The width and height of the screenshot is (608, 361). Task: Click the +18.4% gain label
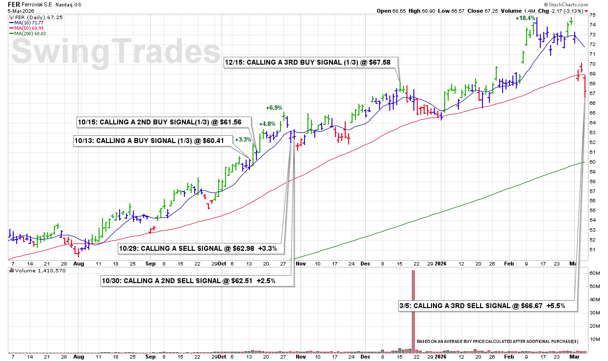coord(525,18)
